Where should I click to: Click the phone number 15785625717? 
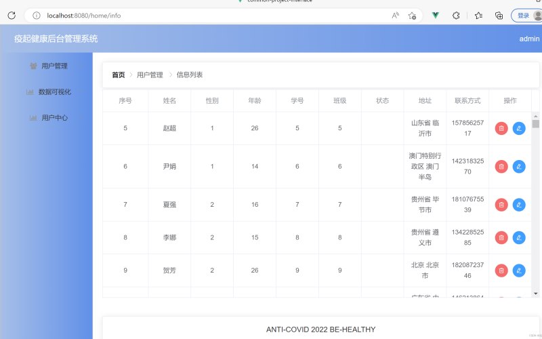(467, 128)
